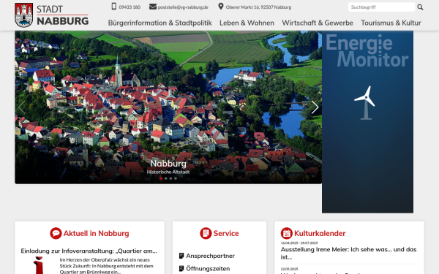
Task: Open Bürgerinformation & Stadtpolitik menu
Action: click(160, 23)
